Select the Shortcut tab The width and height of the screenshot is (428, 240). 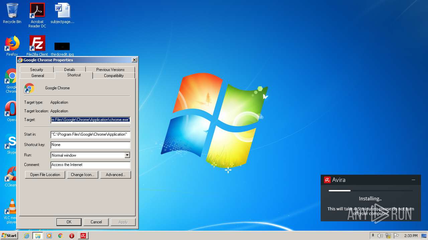(x=74, y=75)
